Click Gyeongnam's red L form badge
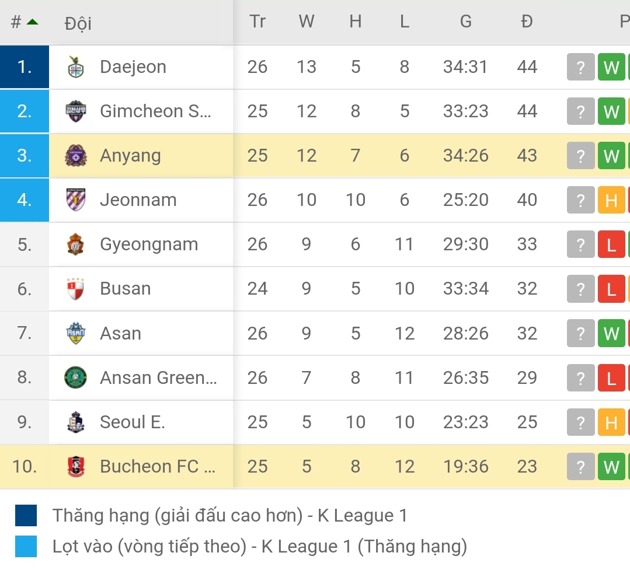Screen dimensions: 630x570 click(611, 244)
